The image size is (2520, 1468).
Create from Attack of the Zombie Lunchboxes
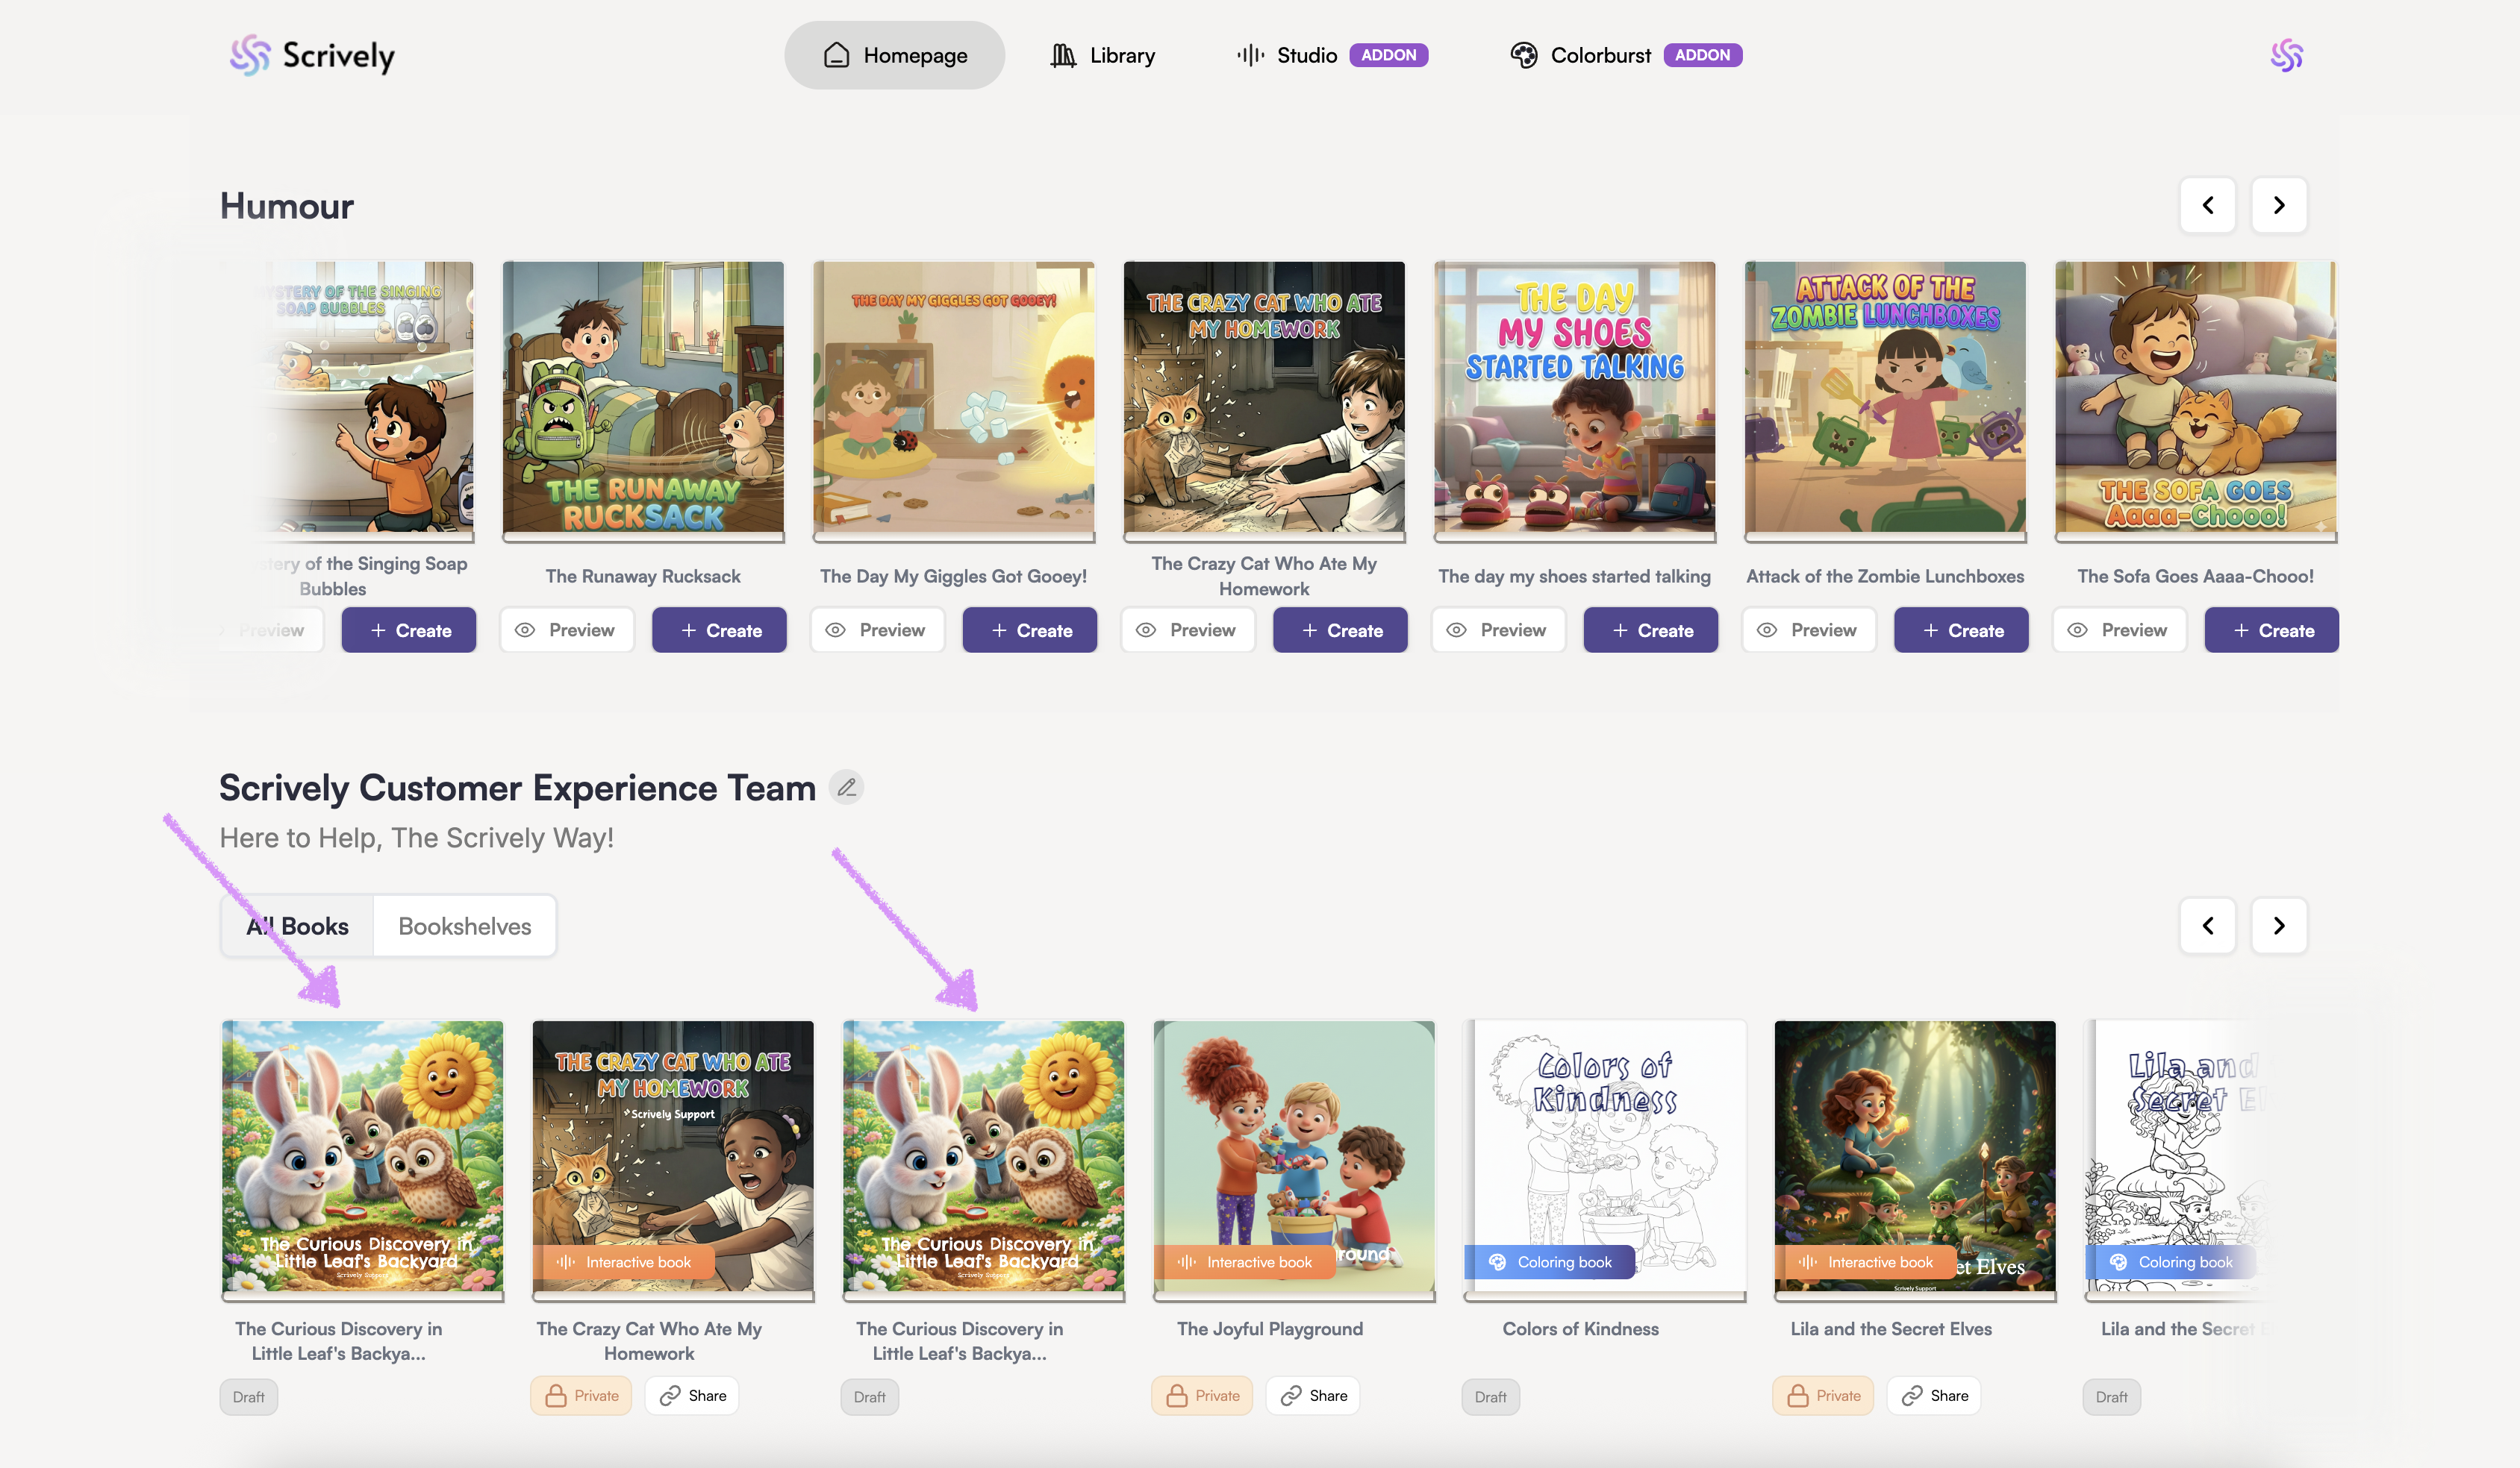1961,630
